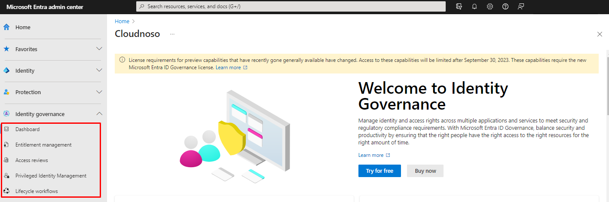This screenshot has height=202, width=609.
Task: Open the settings gear icon
Action: click(490, 6)
